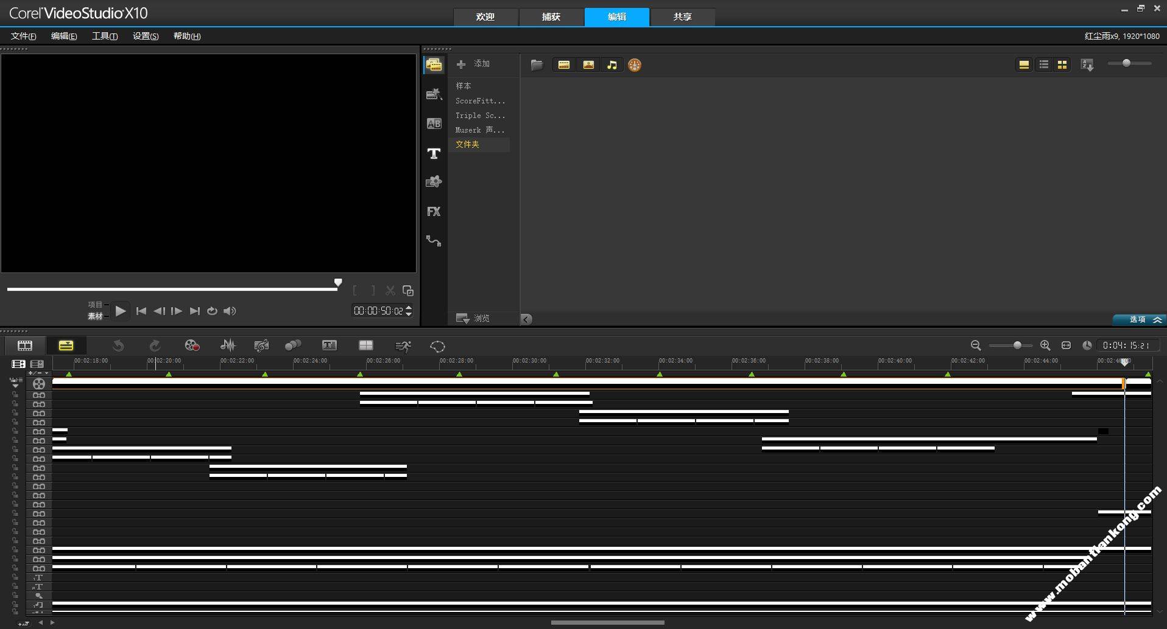Screen dimensions: 1167x629
Task: Open the FX filter library
Action: click(434, 211)
